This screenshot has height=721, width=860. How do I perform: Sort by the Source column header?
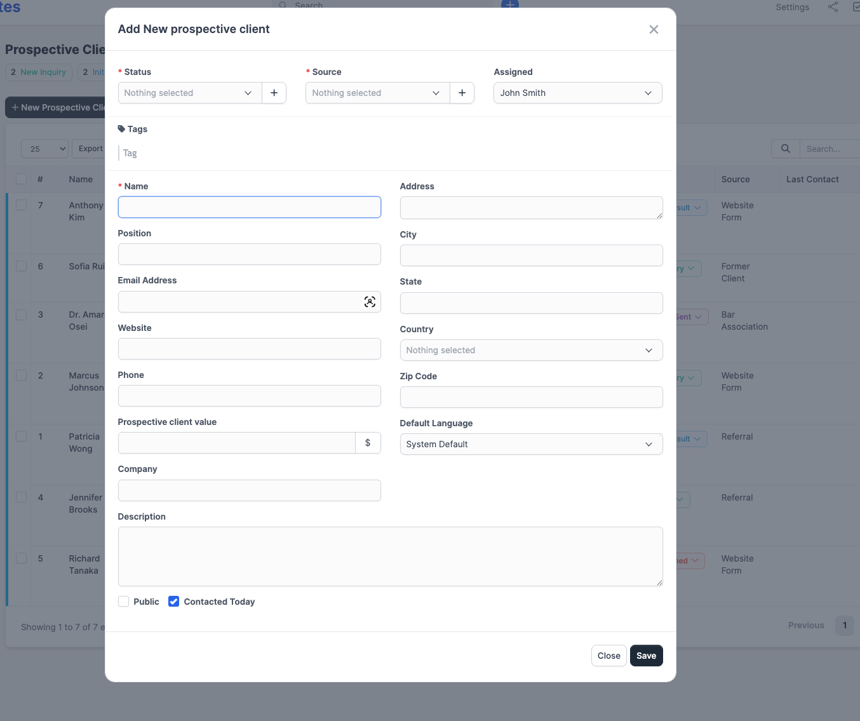click(x=736, y=179)
